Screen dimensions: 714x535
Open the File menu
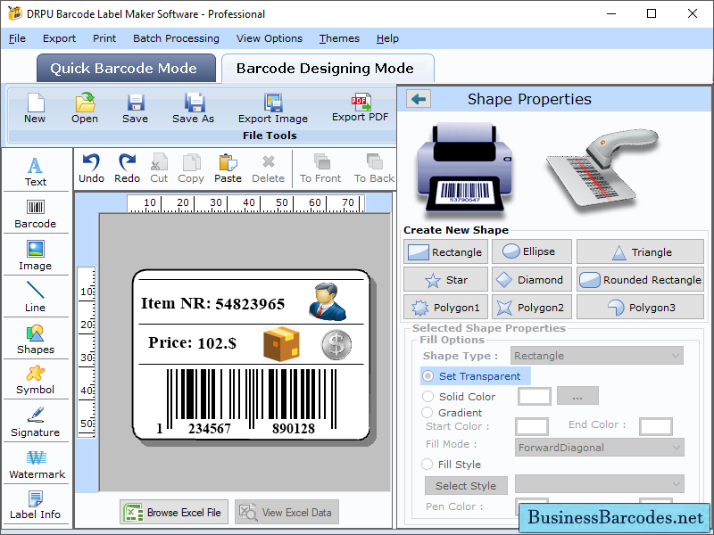(x=17, y=38)
